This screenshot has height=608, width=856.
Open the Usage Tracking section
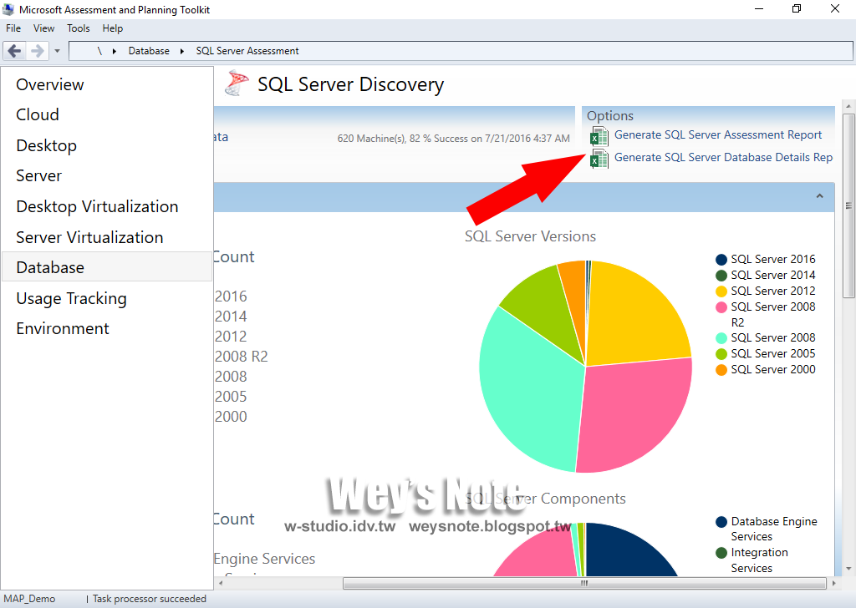[x=71, y=298]
